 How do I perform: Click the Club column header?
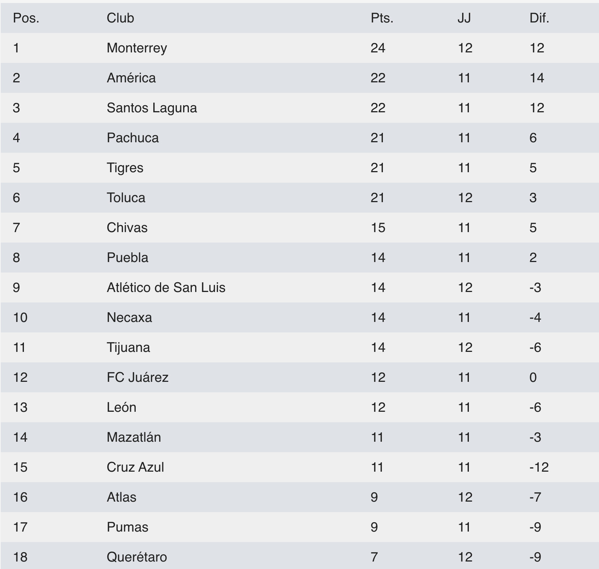pyautogui.click(x=120, y=18)
